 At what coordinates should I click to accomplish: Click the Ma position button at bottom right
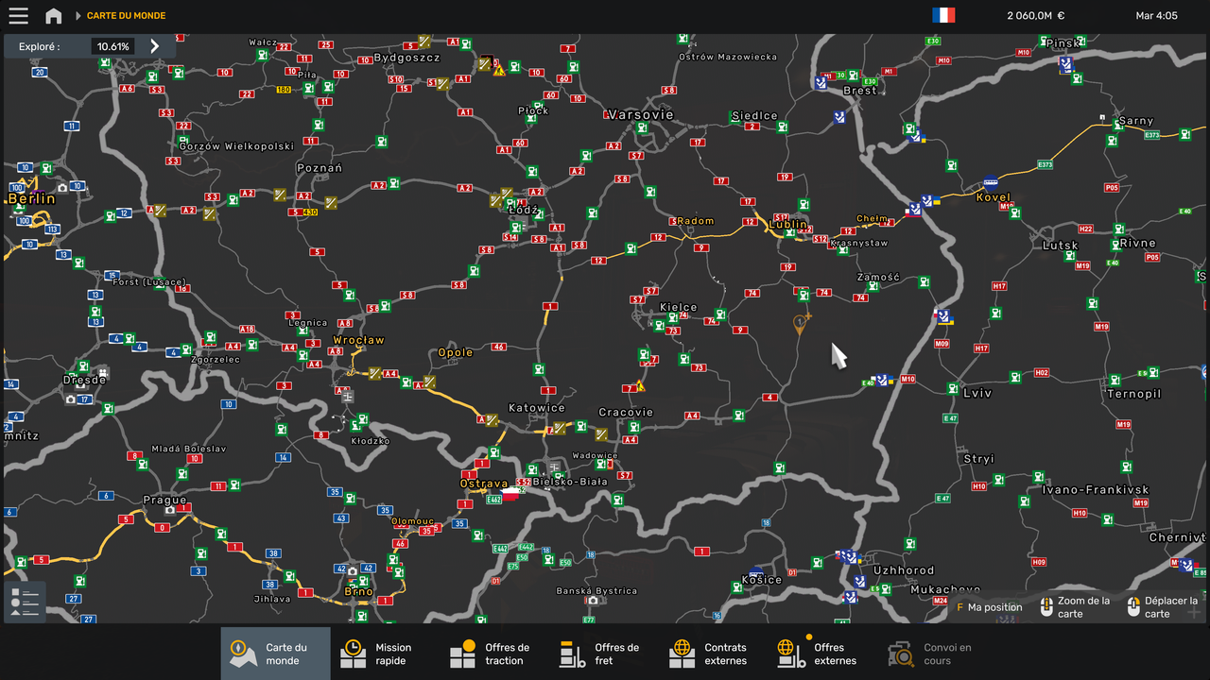989,607
